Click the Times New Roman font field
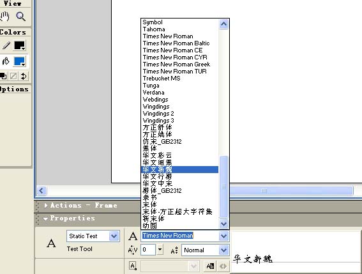The width and height of the screenshot is (362, 274). [179, 236]
